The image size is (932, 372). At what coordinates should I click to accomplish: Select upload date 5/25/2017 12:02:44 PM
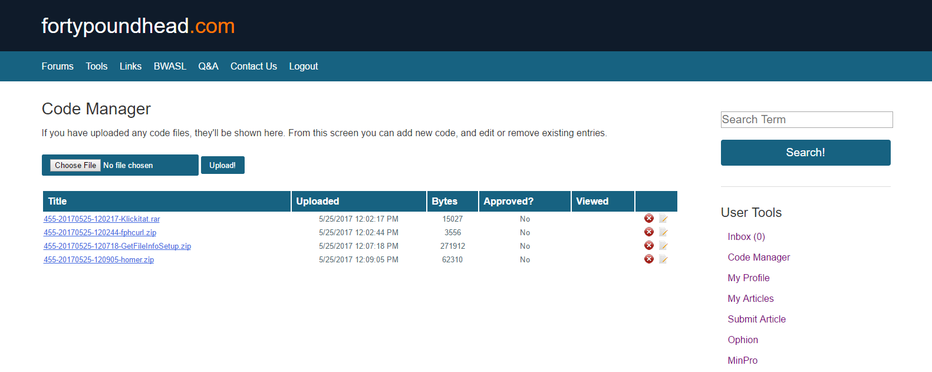pyautogui.click(x=358, y=232)
